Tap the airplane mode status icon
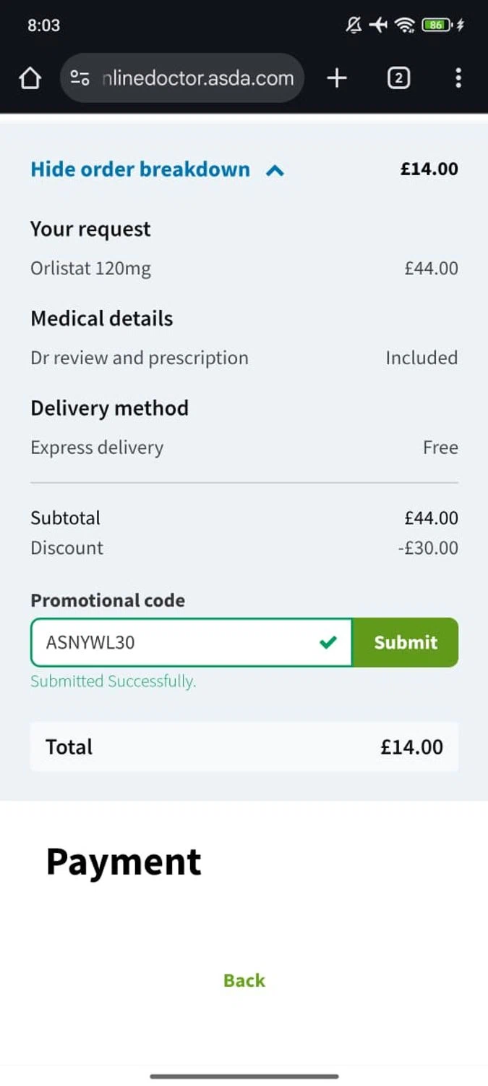488x1086 pixels. pos(378,25)
